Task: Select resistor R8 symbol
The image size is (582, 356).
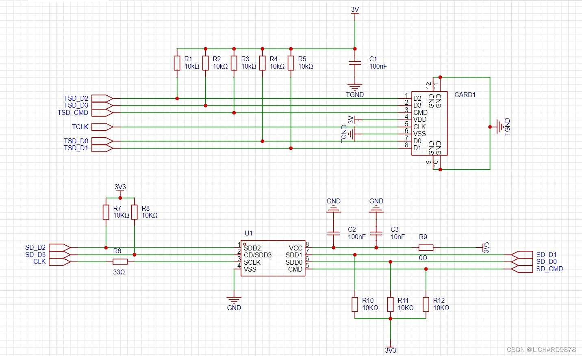Action: pyautogui.click(x=134, y=212)
